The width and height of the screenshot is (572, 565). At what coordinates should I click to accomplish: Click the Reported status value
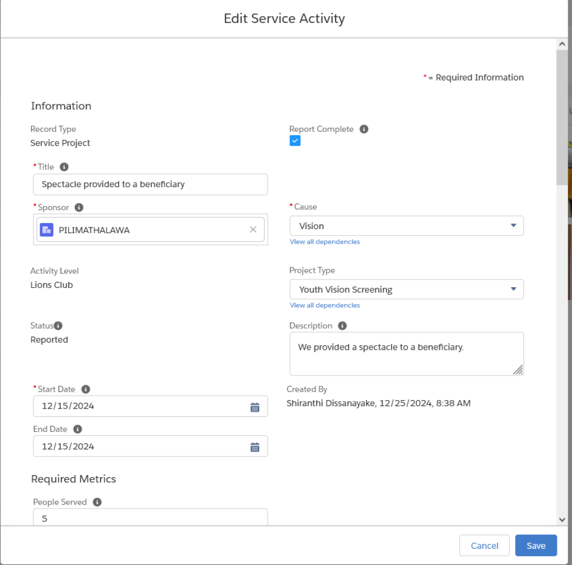[49, 340]
